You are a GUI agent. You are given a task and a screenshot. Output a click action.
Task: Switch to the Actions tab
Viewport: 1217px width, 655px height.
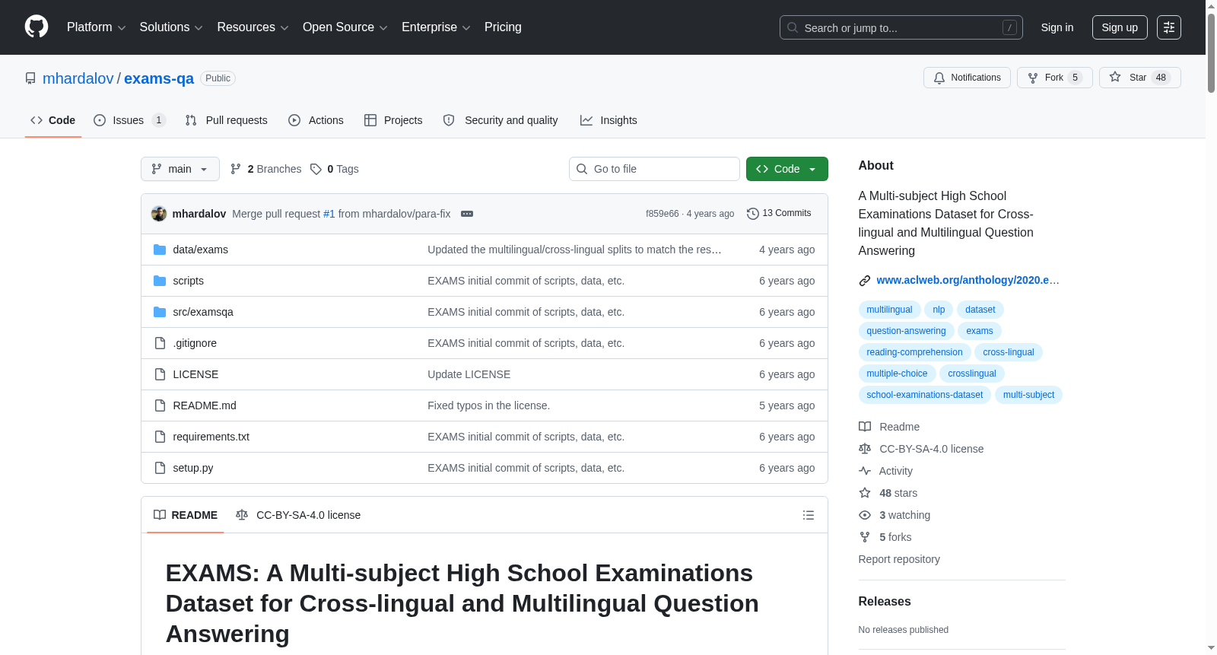coord(316,120)
